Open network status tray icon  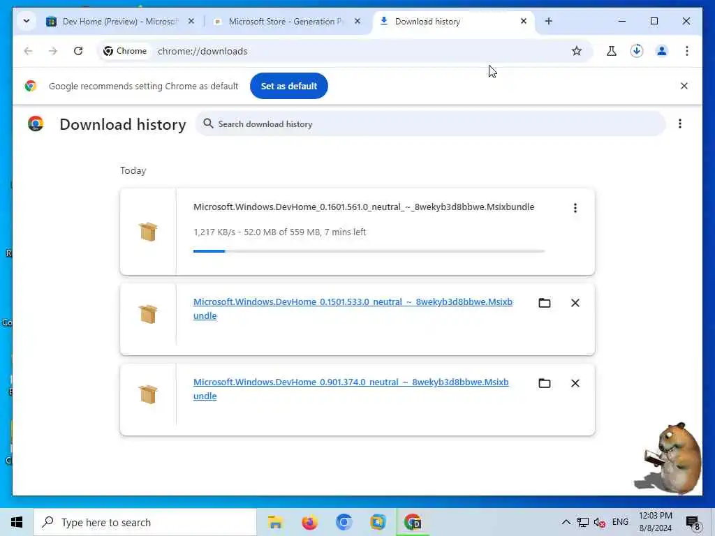[x=583, y=522]
